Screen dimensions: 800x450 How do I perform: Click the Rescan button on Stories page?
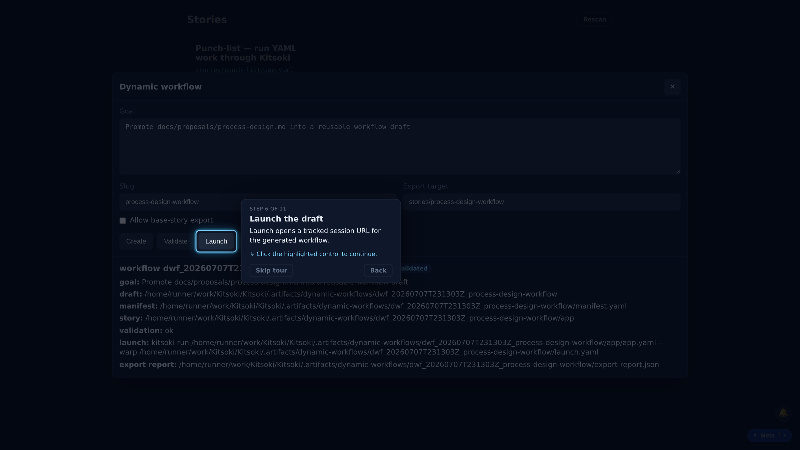click(x=594, y=19)
